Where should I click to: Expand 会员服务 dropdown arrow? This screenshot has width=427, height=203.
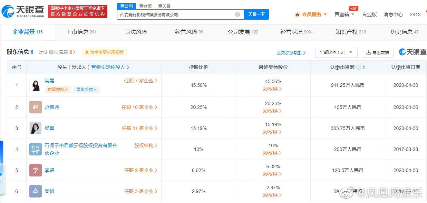(325, 14)
